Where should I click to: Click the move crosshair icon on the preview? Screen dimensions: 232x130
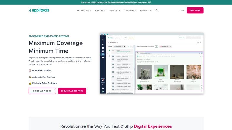(202, 85)
